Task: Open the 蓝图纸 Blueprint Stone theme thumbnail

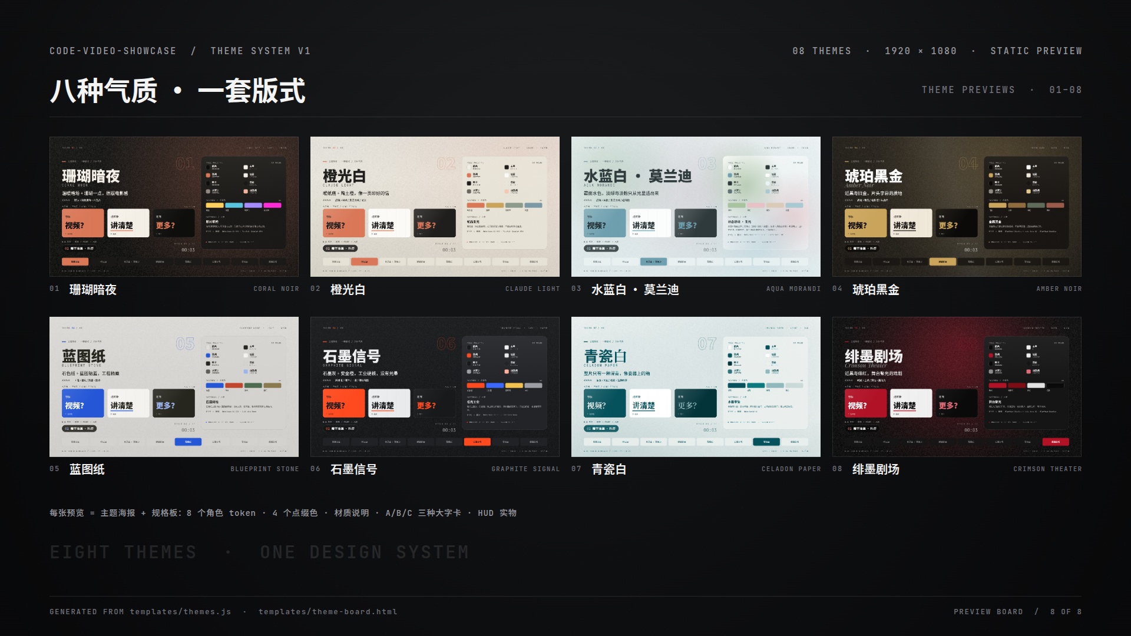Action: (174, 387)
